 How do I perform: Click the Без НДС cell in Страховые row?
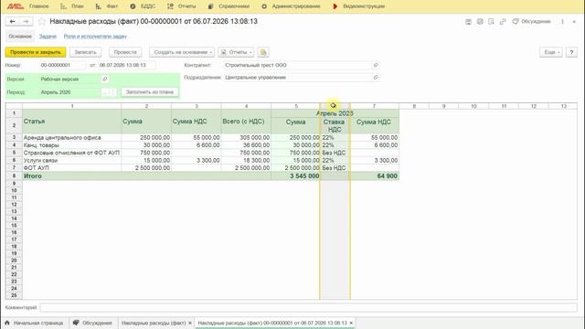tap(335, 153)
